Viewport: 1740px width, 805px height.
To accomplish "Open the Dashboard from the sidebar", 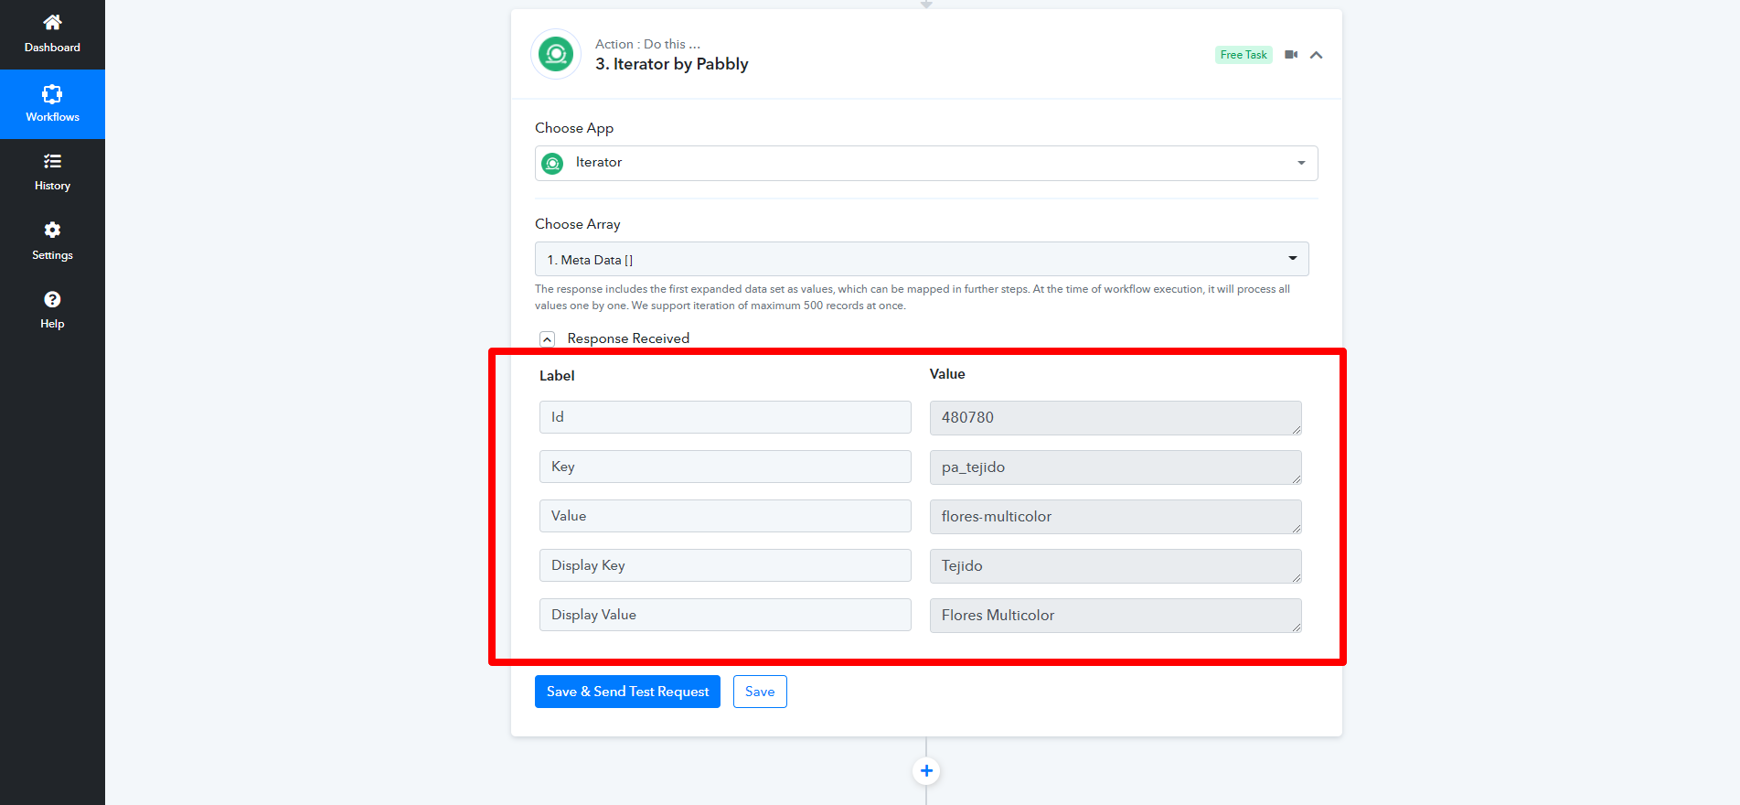I will pos(52,35).
